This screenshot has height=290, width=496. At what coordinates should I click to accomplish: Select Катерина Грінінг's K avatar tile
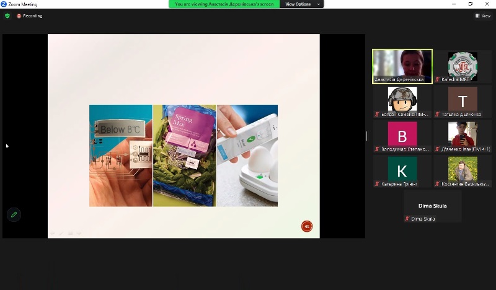pos(402,172)
